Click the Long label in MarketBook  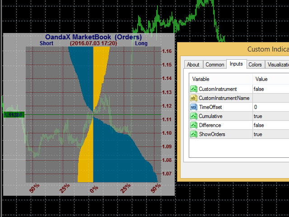[x=141, y=43]
